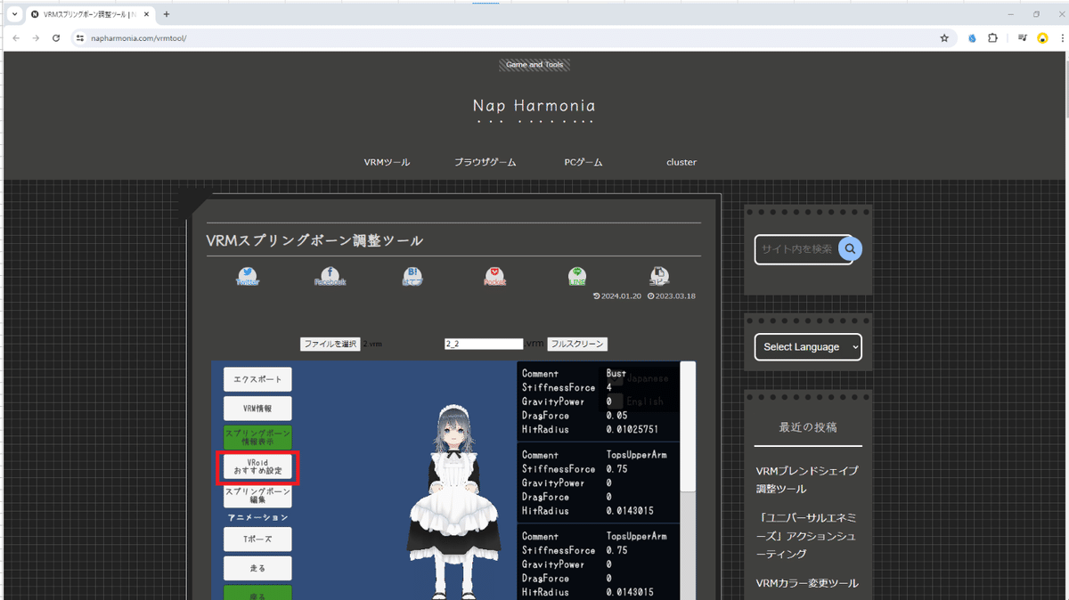The width and height of the screenshot is (1069, 600).
Task: Go back to previous page
Action: point(15,38)
